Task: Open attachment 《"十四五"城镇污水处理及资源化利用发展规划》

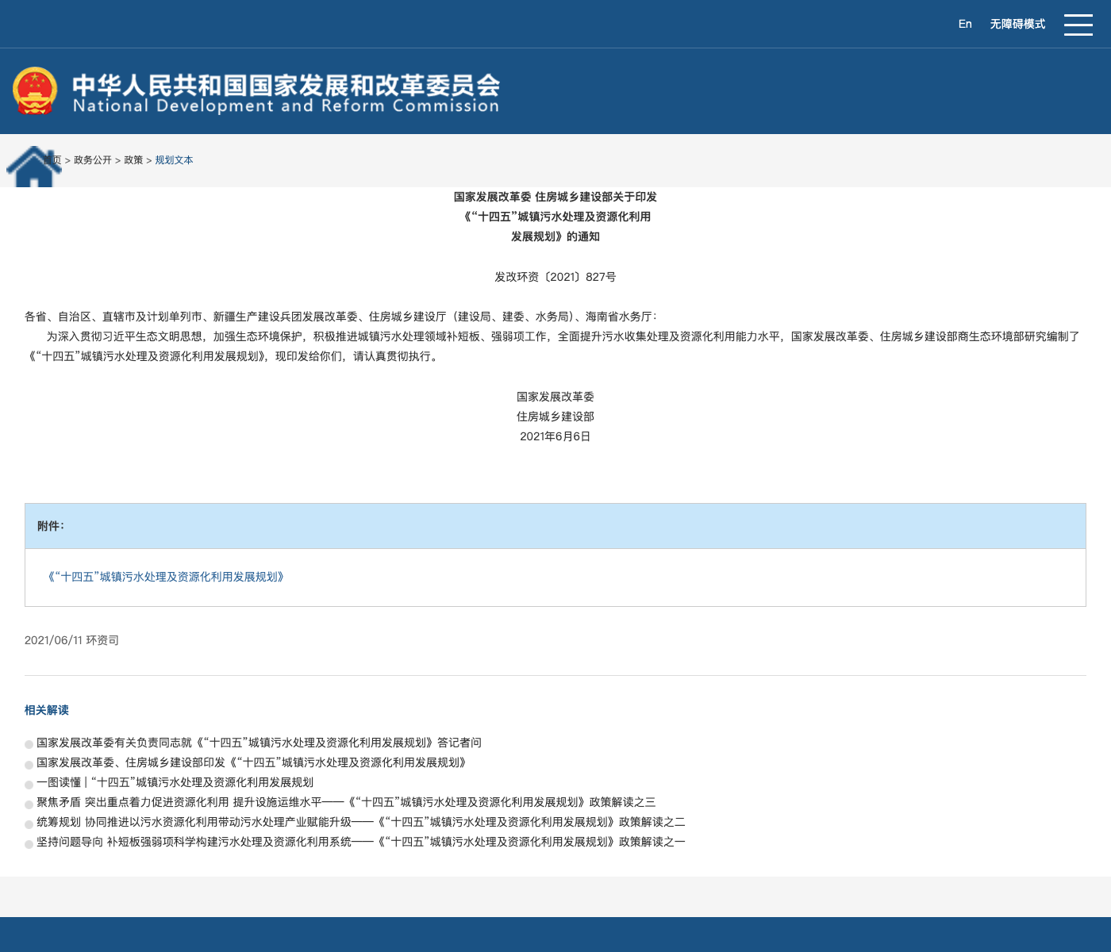Action: click(166, 577)
